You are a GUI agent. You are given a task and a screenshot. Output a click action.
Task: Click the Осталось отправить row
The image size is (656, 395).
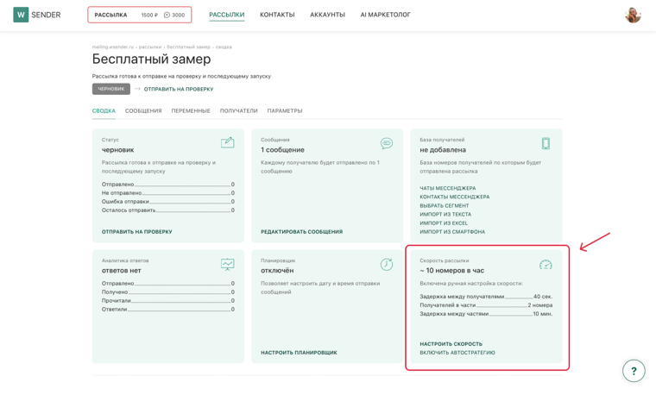(x=168, y=210)
